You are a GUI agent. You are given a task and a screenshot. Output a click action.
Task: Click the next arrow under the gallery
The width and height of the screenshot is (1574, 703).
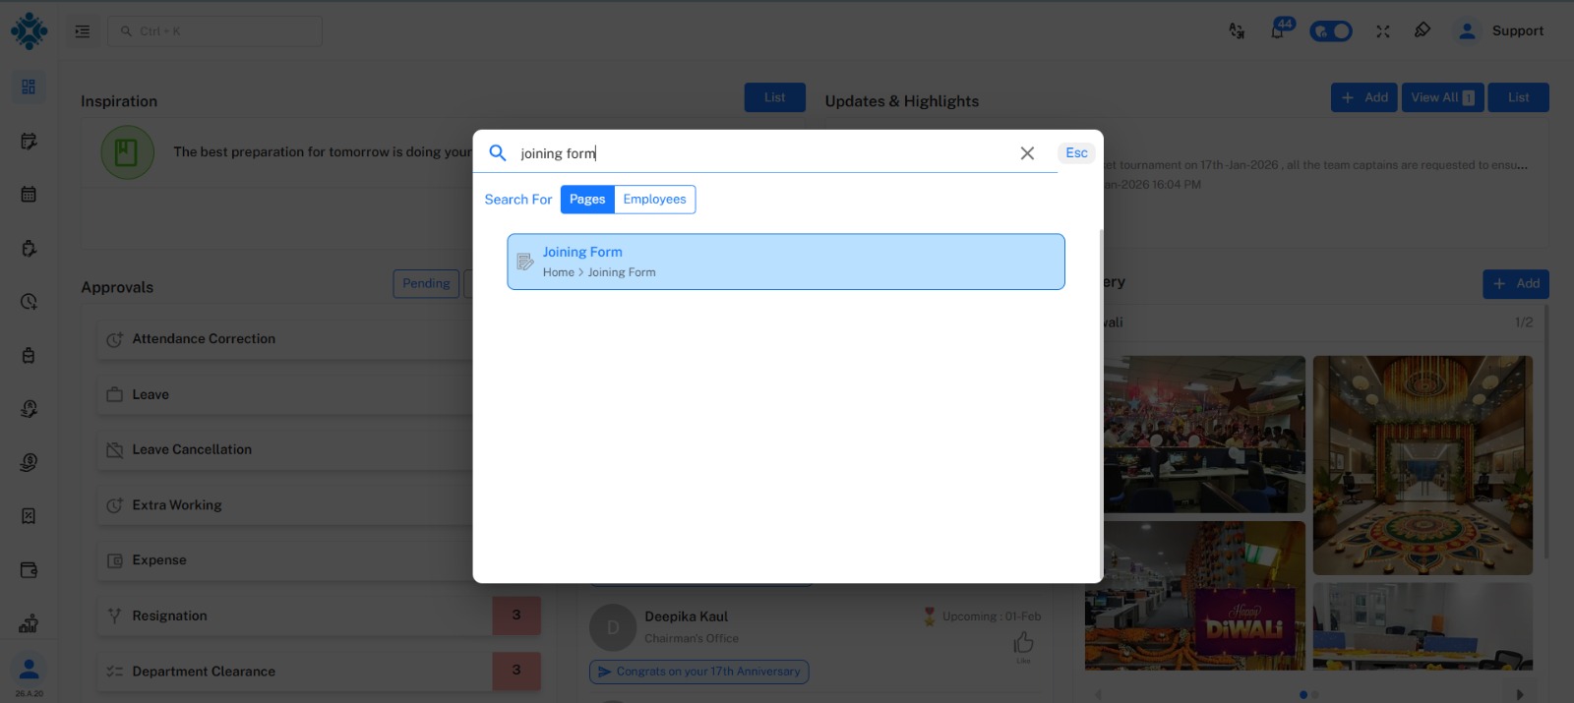point(1520,694)
